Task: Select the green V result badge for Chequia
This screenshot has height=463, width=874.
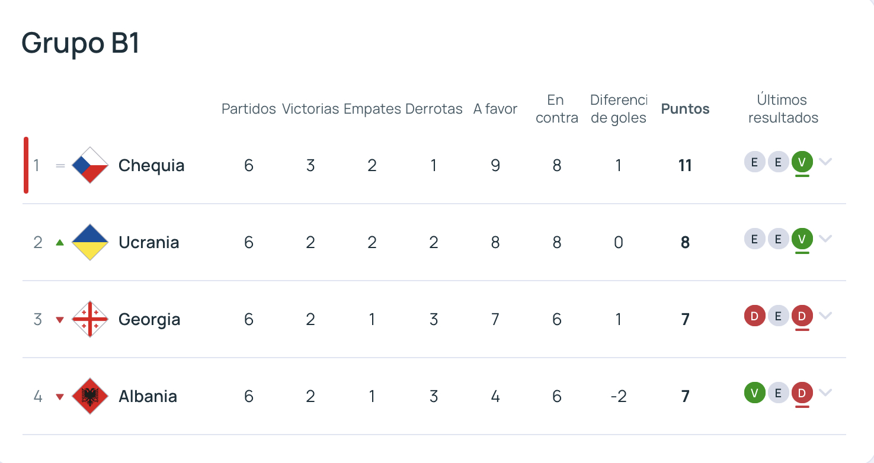Action: [802, 162]
